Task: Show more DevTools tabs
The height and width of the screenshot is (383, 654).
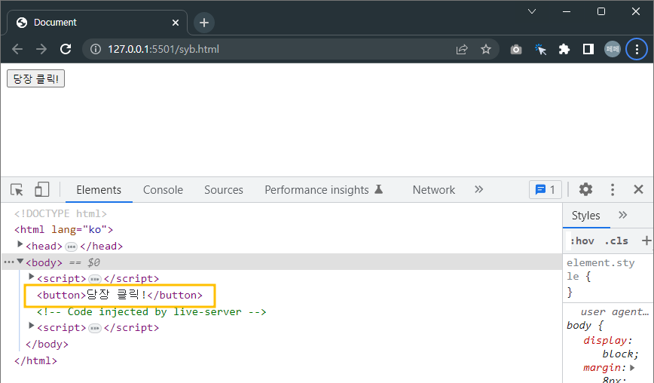Action: [479, 189]
